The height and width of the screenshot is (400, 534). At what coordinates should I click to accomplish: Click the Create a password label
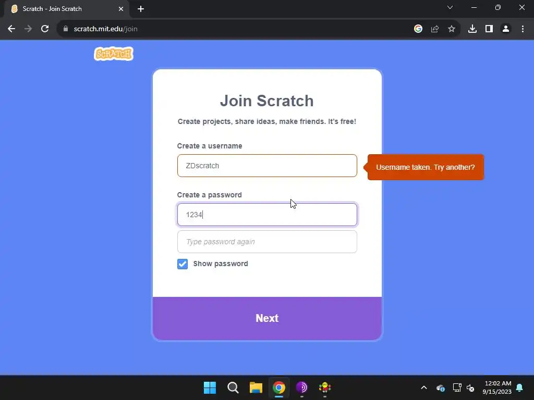210,195
